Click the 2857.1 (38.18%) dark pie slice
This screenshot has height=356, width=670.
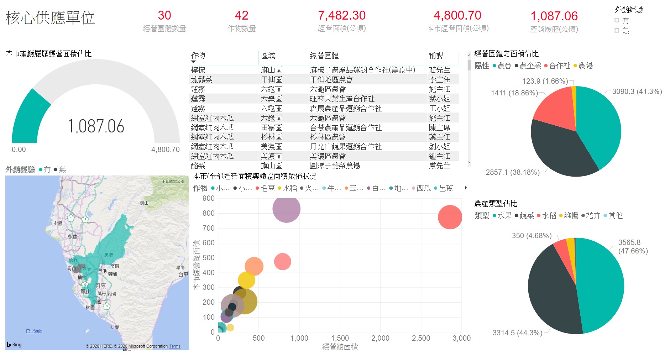click(x=559, y=150)
